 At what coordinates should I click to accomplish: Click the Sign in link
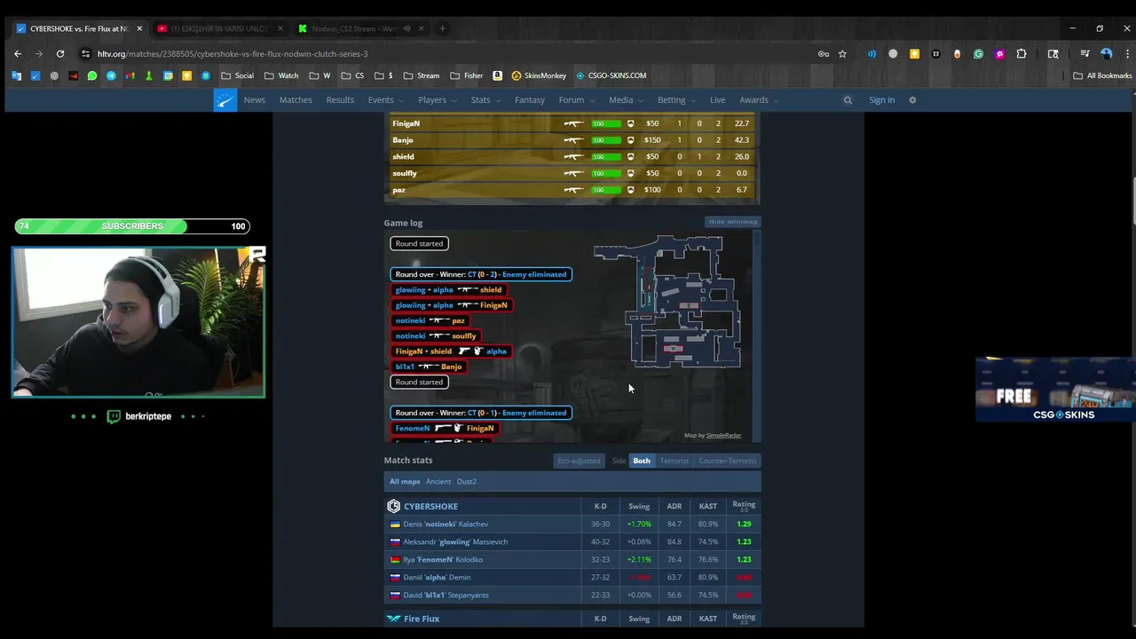click(881, 100)
